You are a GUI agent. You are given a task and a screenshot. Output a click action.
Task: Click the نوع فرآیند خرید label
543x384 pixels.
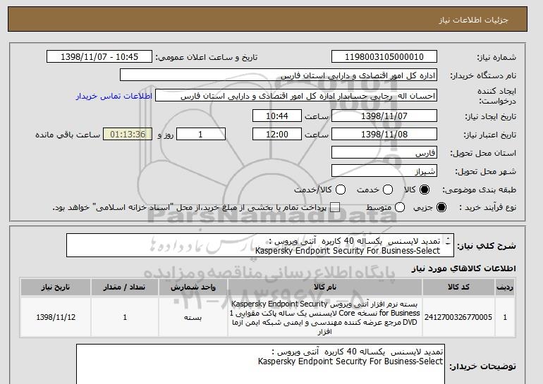487,207
